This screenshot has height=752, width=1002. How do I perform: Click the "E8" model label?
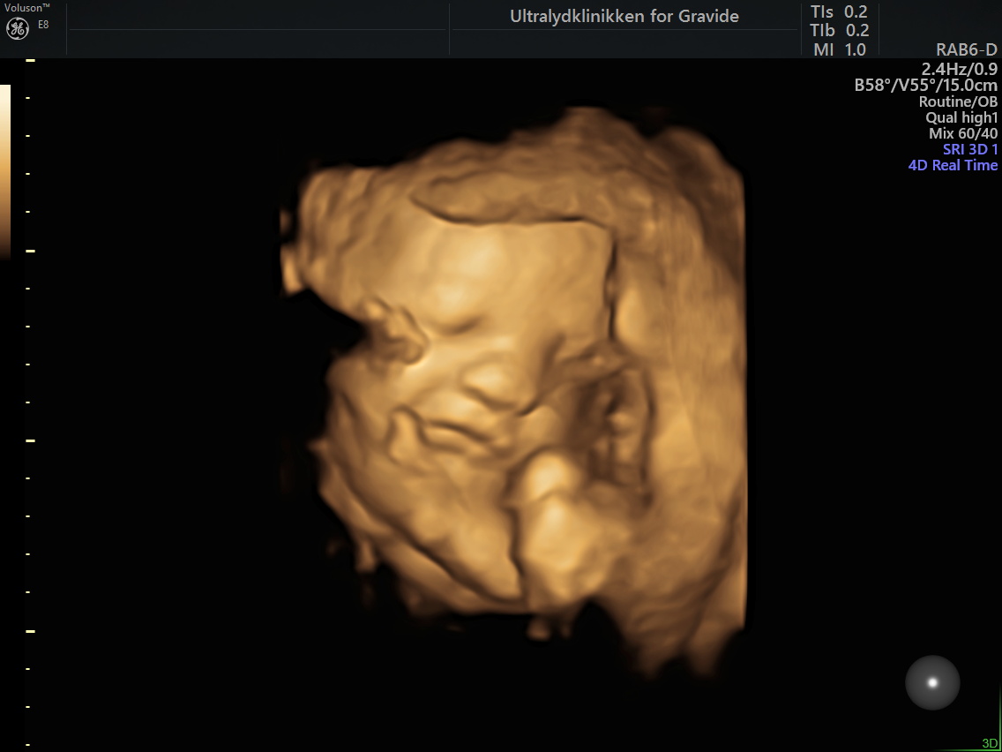click(43, 25)
